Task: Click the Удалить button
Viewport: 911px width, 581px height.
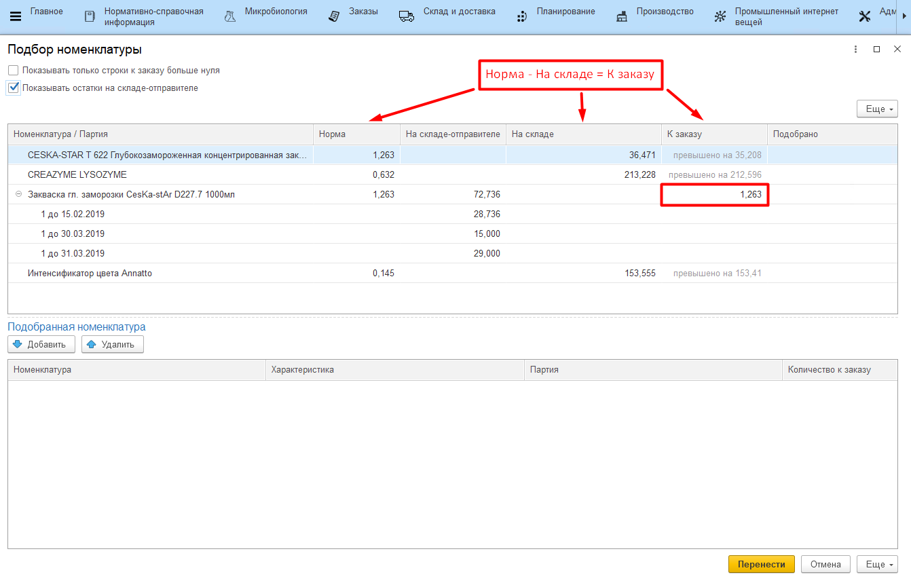Action: click(x=113, y=345)
